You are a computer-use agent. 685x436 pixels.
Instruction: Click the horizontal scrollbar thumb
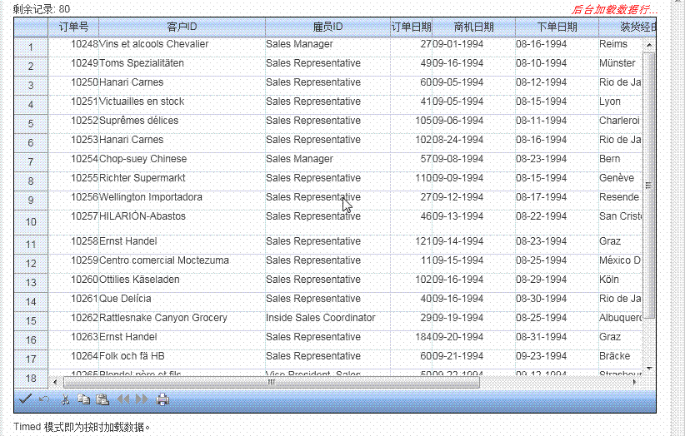(x=271, y=383)
